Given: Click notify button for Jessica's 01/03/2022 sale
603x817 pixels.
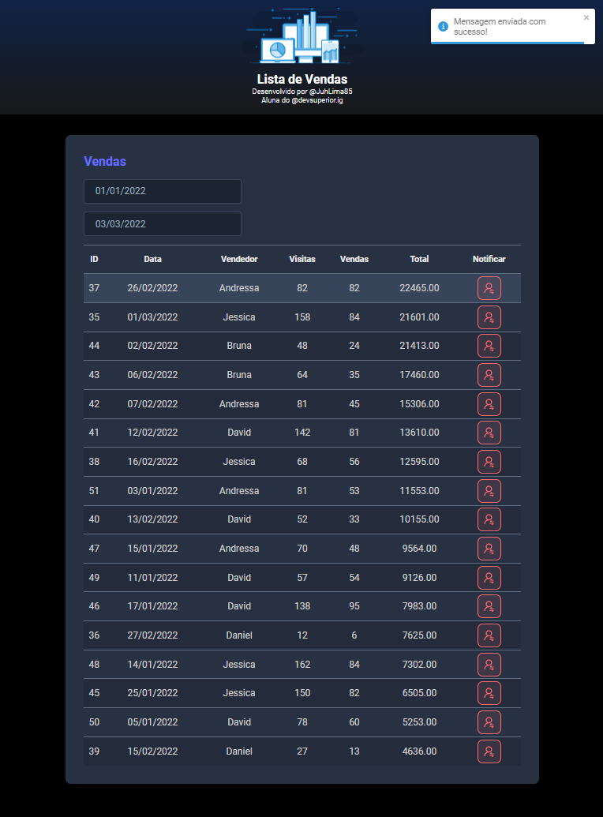Looking at the screenshot, I should click(489, 317).
